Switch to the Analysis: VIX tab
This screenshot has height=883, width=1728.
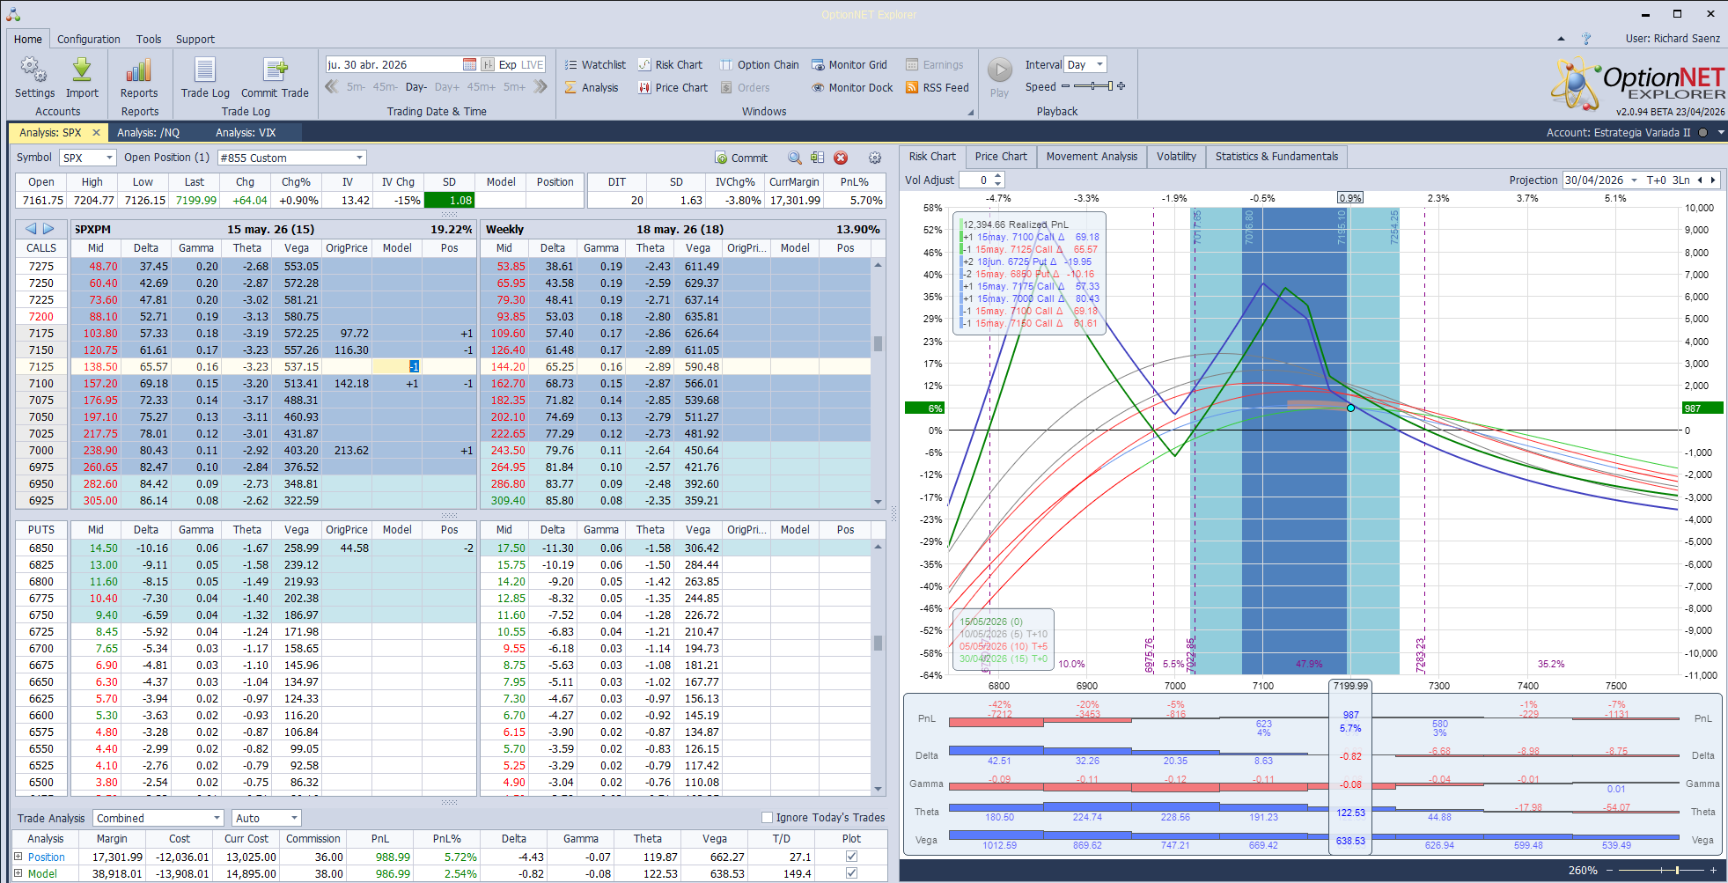pyautogui.click(x=246, y=132)
